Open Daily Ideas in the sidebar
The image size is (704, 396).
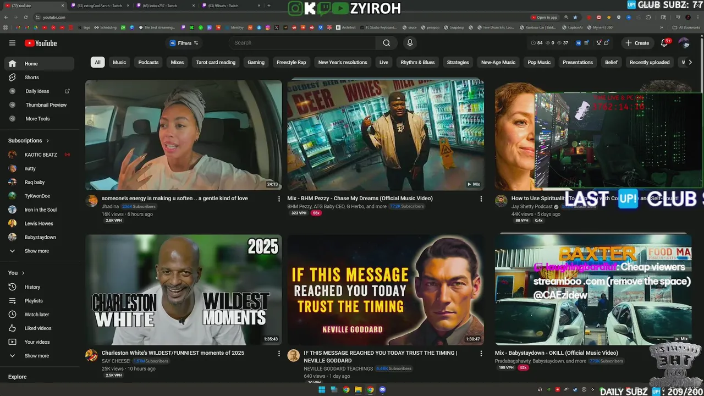(x=37, y=91)
